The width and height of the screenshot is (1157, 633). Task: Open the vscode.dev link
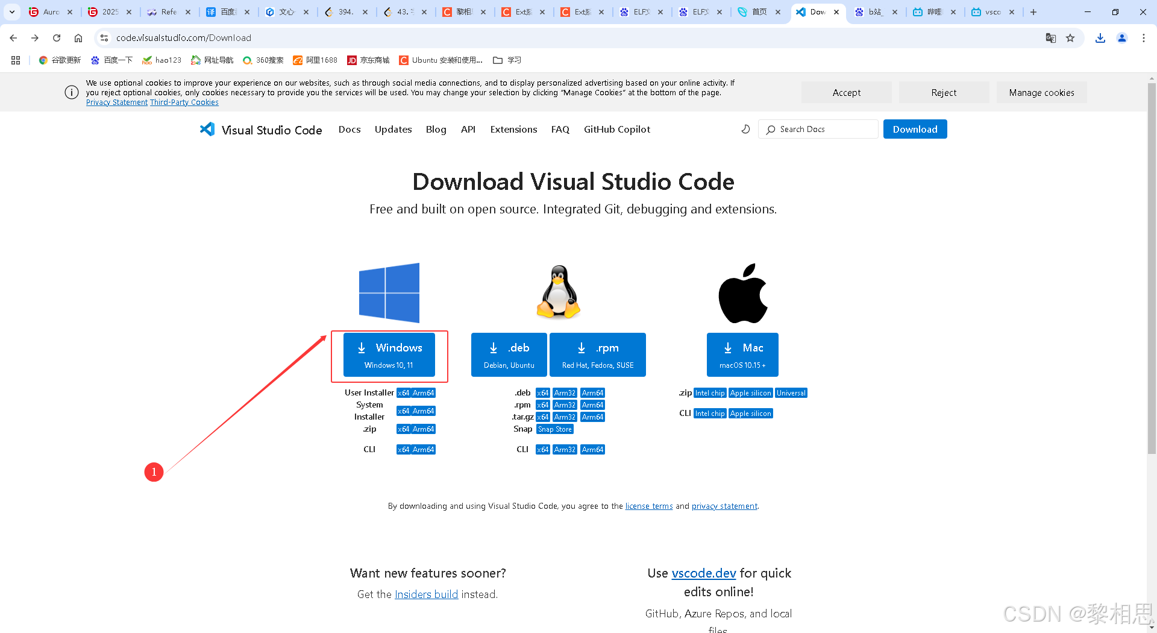704,573
